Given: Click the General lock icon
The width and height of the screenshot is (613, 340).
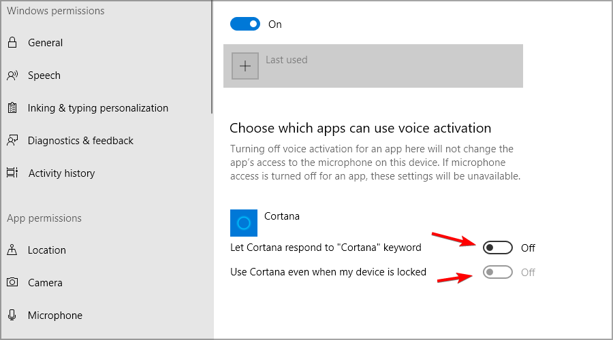Looking at the screenshot, I should coord(12,43).
